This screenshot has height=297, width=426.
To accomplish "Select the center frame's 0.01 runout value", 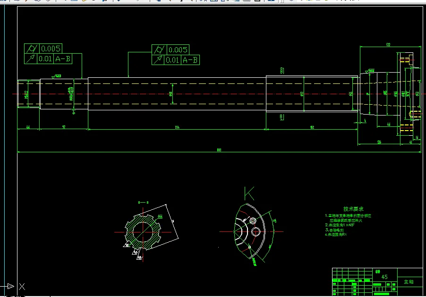I will point(172,60).
